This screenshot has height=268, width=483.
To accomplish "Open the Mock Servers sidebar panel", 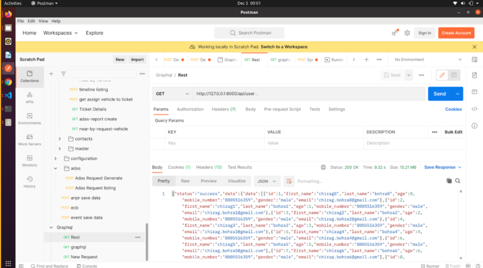I will pos(30,140).
